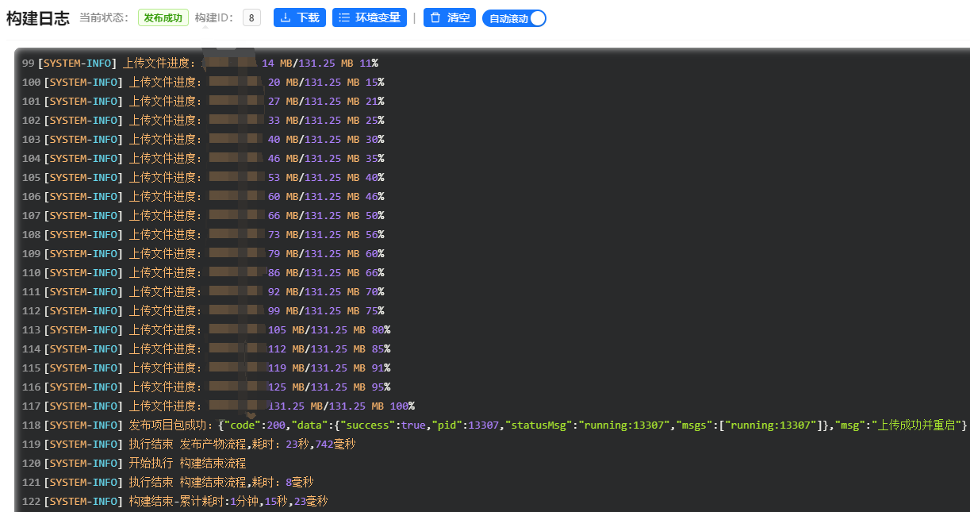Click log line 121 showing 8毫秒
The width and height of the screenshot is (970, 512).
[230, 483]
